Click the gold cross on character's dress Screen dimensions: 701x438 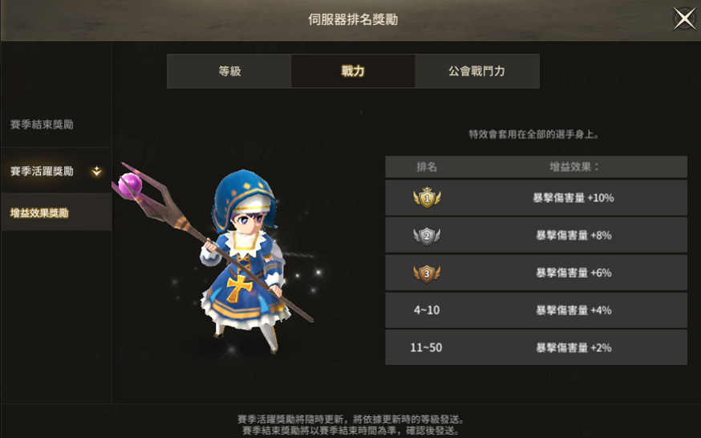tap(239, 287)
